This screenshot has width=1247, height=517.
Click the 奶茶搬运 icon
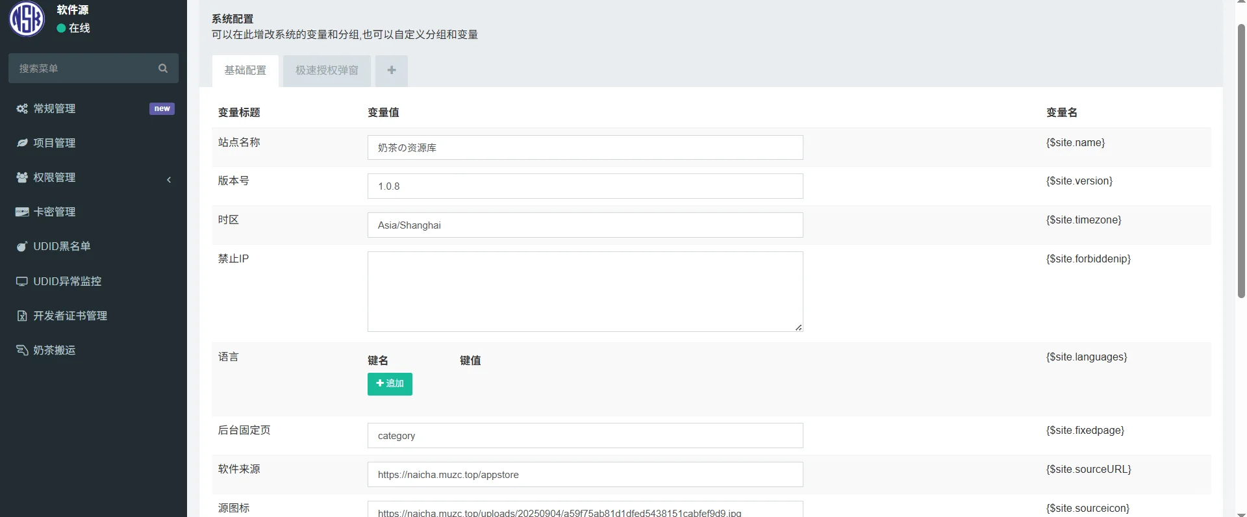tap(22, 350)
